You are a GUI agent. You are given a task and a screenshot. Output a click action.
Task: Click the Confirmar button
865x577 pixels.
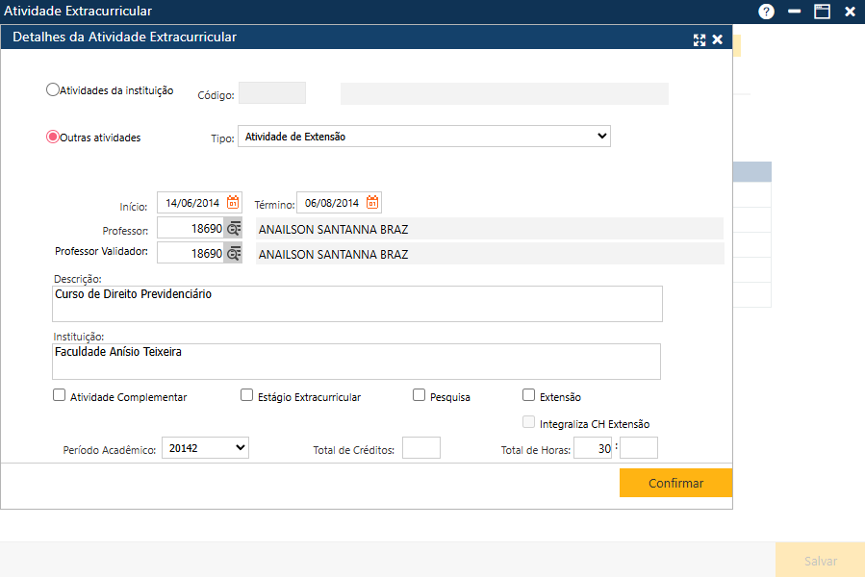(675, 483)
